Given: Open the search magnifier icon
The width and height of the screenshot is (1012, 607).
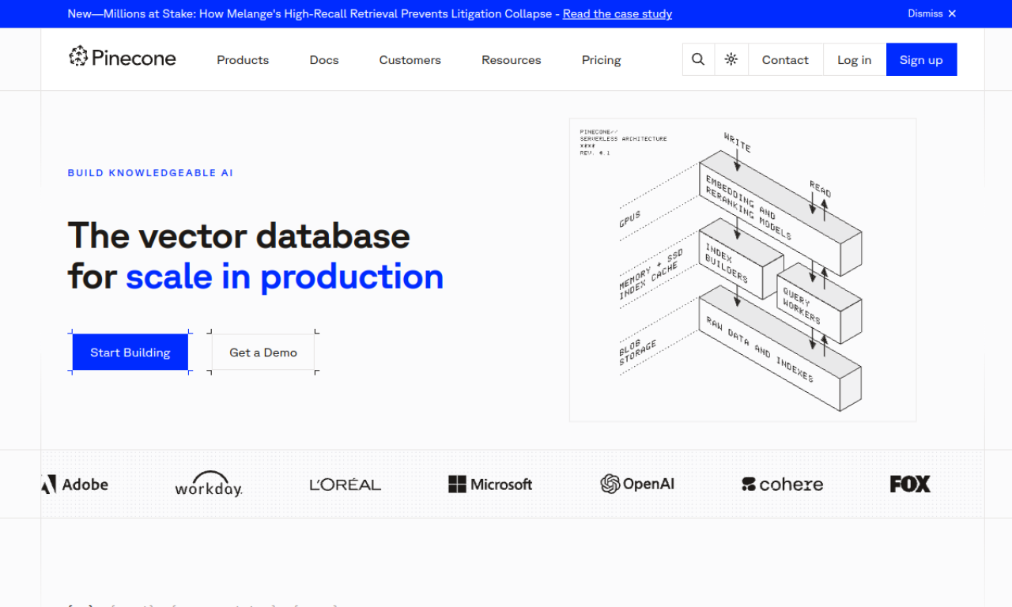Looking at the screenshot, I should click(x=698, y=59).
